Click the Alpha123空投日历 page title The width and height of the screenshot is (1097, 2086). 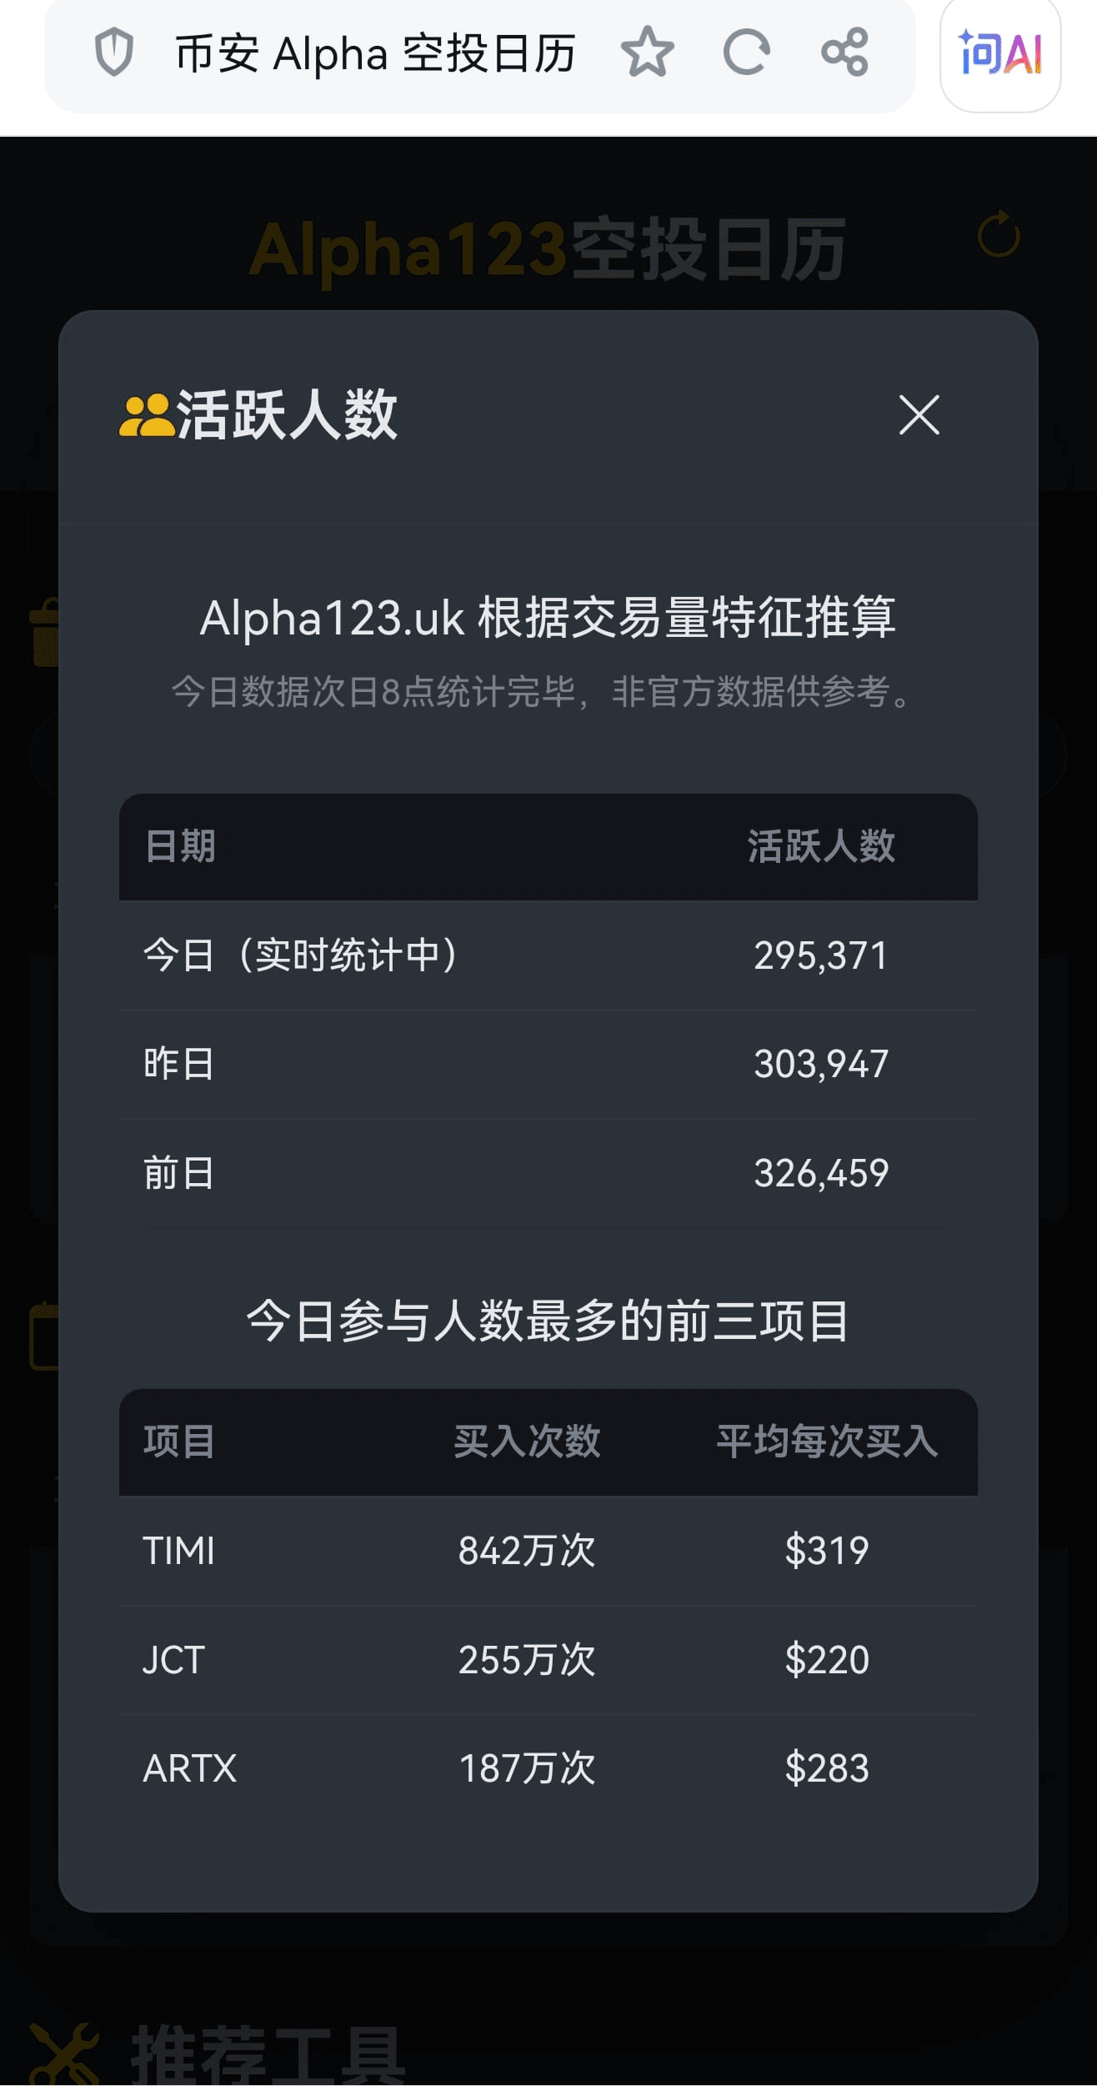click(x=548, y=248)
